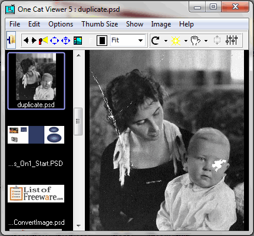The width and height of the screenshot is (254, 236).
Task: Toggle full screen view icon
Action: tap(54, 41)
